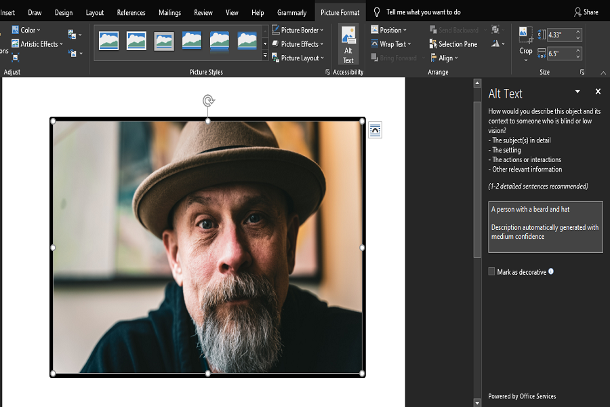The height and width of the screenshot is (407, 610).
Task: Open Layout Options beside the image
Action: (375, 129)
